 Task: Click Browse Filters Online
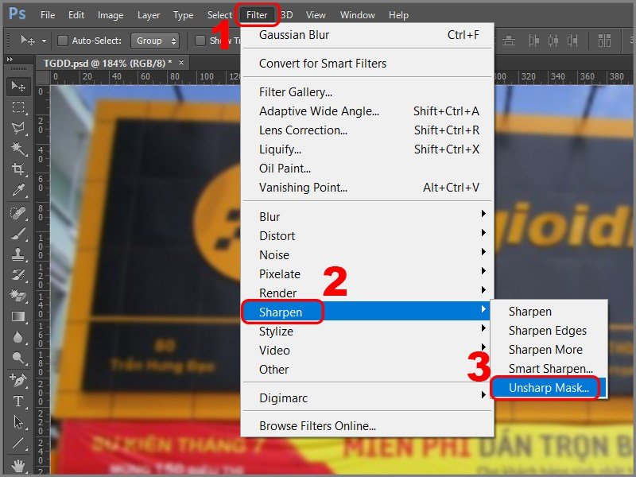click(368, 426)
